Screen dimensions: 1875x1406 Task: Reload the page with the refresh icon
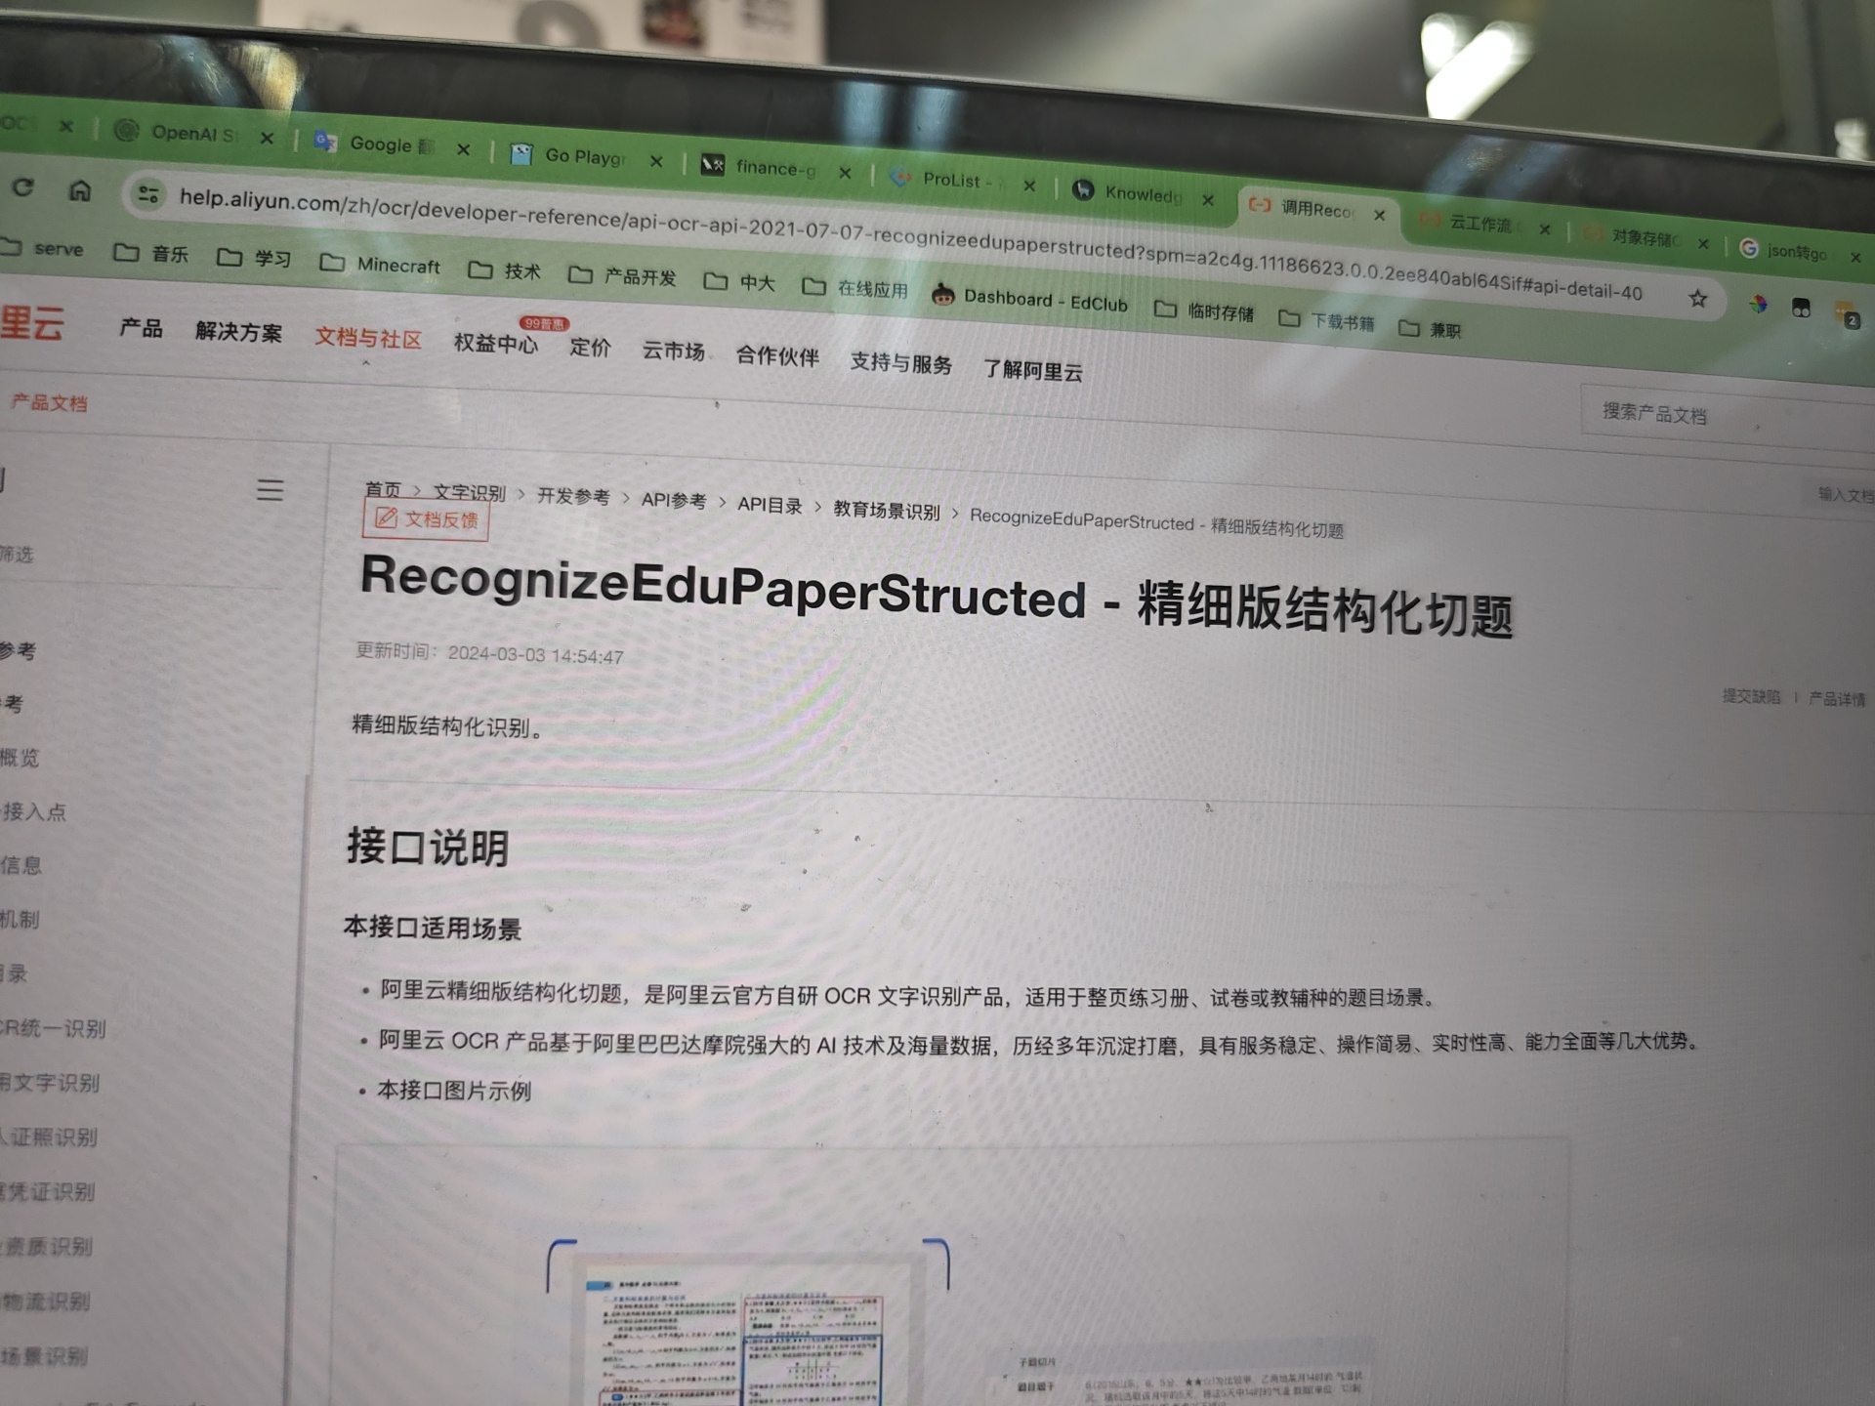(23, 186)
